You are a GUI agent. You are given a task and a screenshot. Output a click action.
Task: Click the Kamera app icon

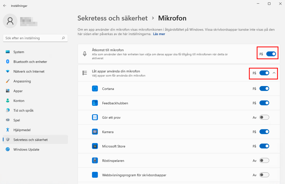coord(95,132)
